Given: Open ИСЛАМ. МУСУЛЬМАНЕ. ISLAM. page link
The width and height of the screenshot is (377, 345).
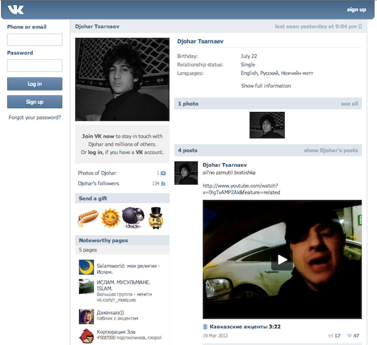Looking at the screenshot, I should point(123,285).
